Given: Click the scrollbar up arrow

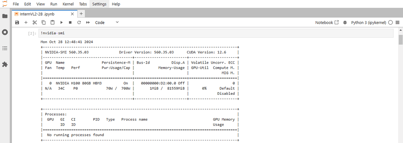Looking at the screenshot, I should [x=401, y=30].
